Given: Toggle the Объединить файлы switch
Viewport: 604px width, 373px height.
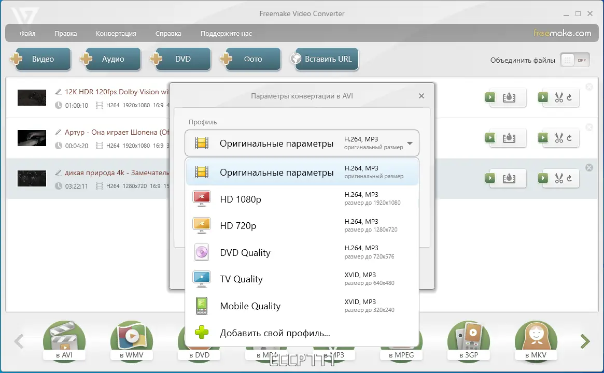Looking at the screenshot, I should [575, 60].
